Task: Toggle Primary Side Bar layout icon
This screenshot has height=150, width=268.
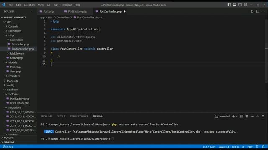Action: [x=229, y=5]
